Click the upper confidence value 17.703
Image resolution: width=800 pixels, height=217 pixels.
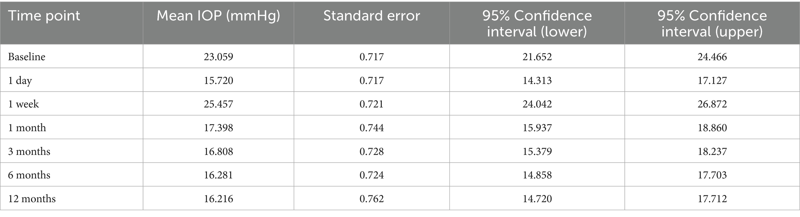tap(712, 175)
